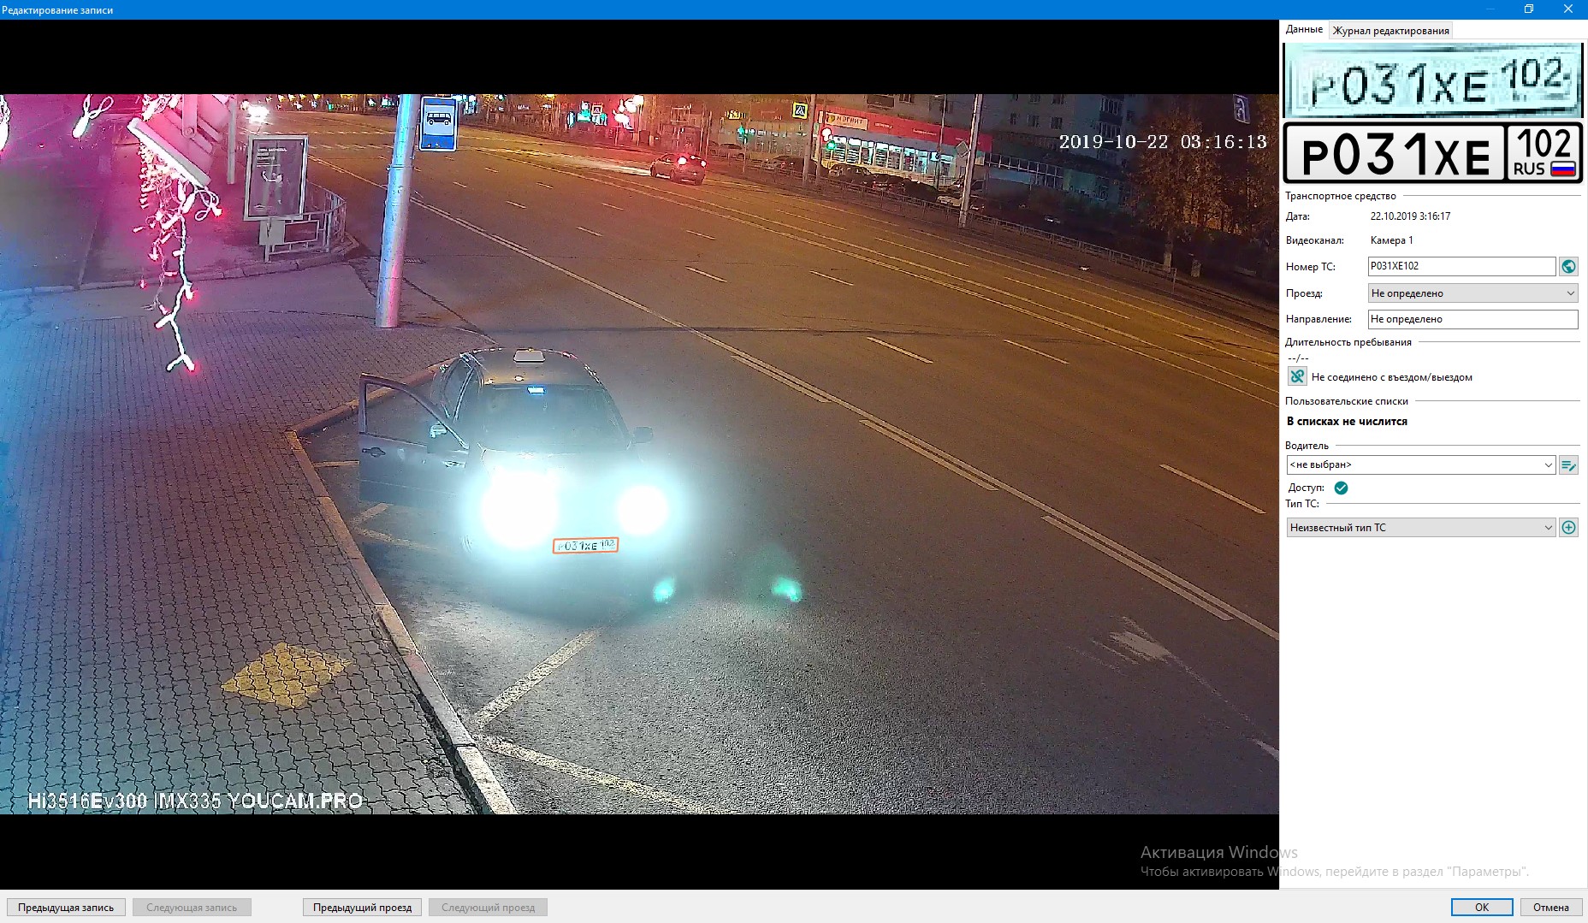The height and width of the screenshot is (923, 1588).
Task: Expand the Проезд dropdown
Action: point(1472,293)
